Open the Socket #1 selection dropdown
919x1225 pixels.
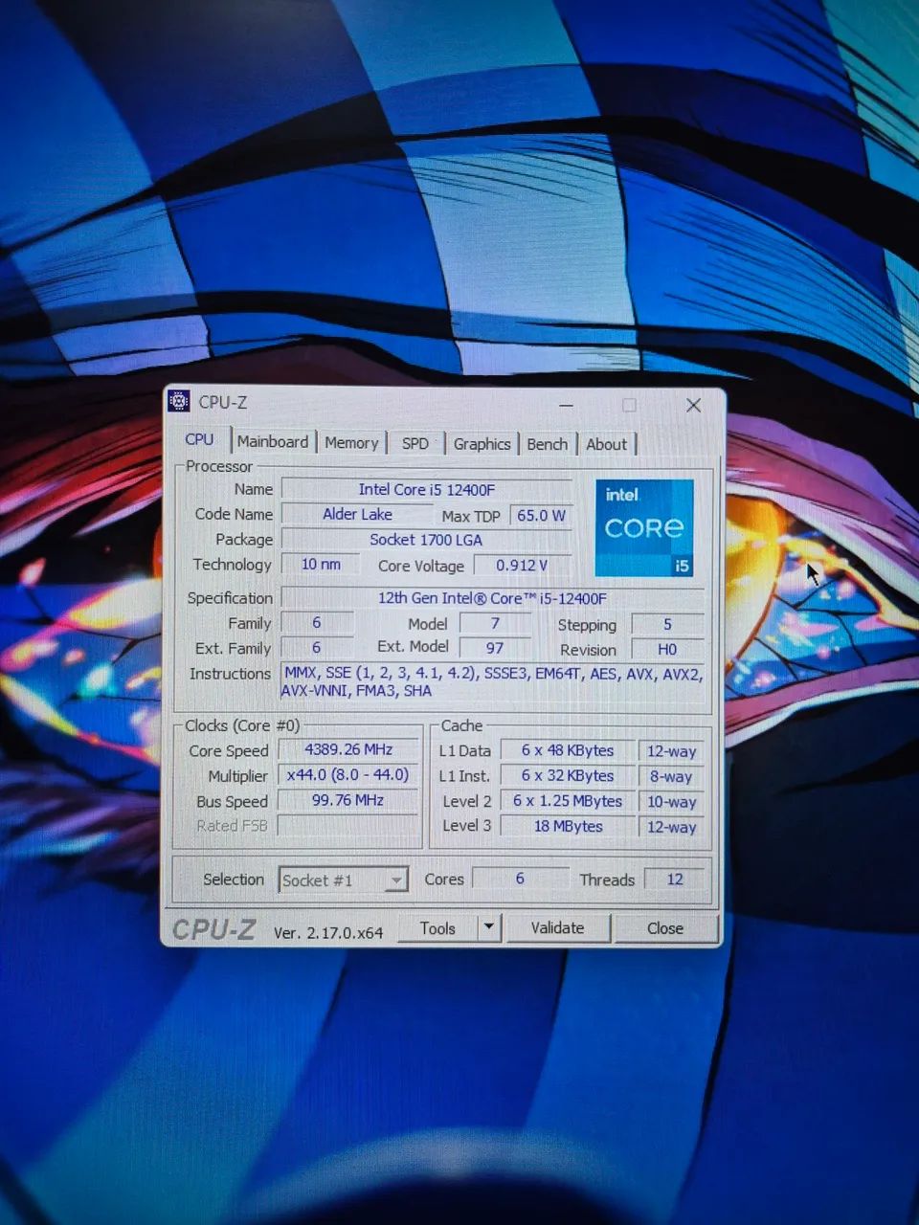(x=344, y=880)
